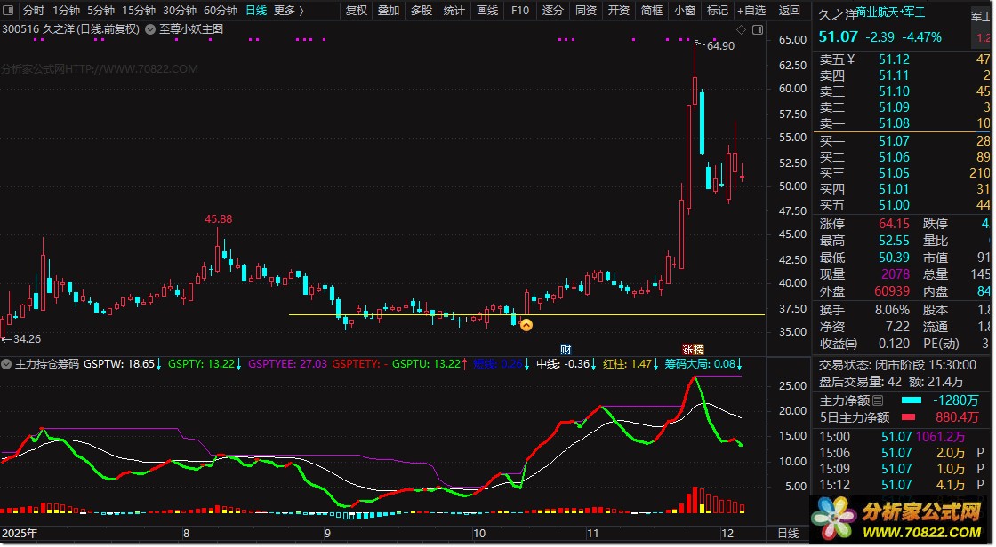Click the 买五 price 51.00
The width and height of the screenshot is (996, 547).
(x=895, y=205)
